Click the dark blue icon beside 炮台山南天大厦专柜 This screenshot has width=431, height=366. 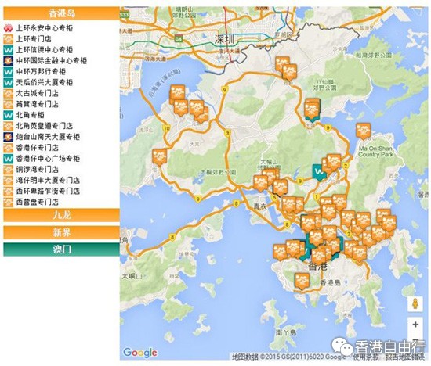click(x=8, y=137)
